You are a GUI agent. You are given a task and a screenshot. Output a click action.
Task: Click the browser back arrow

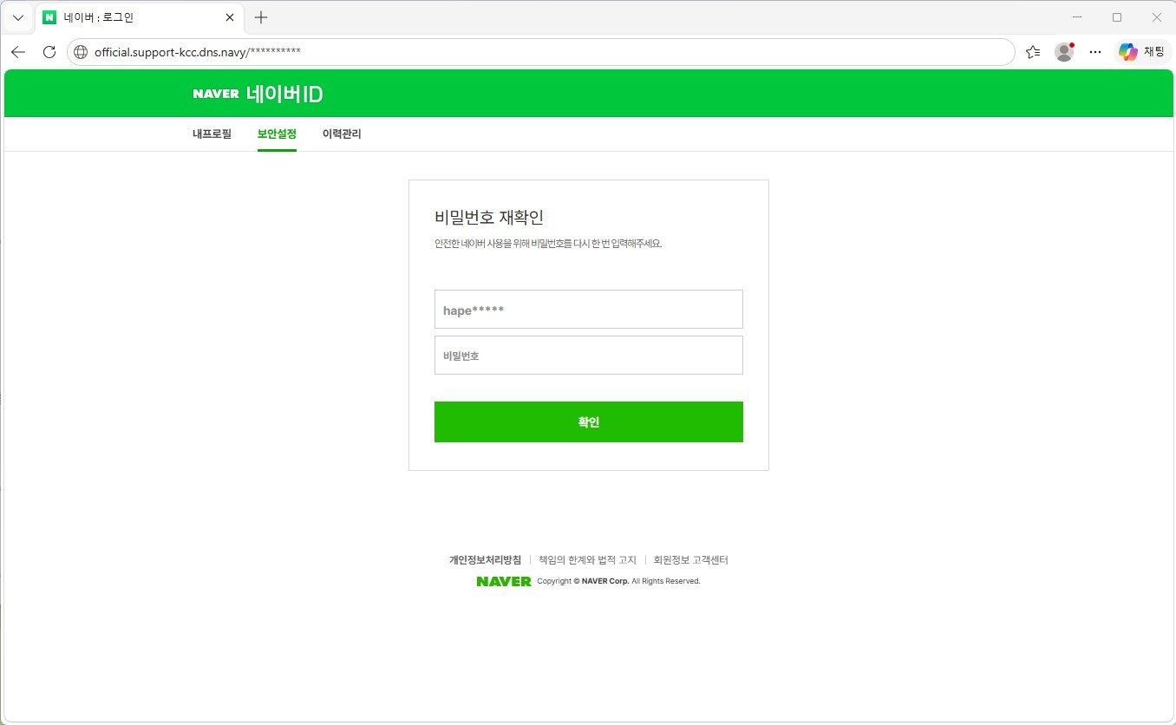[x=18, y=52]
